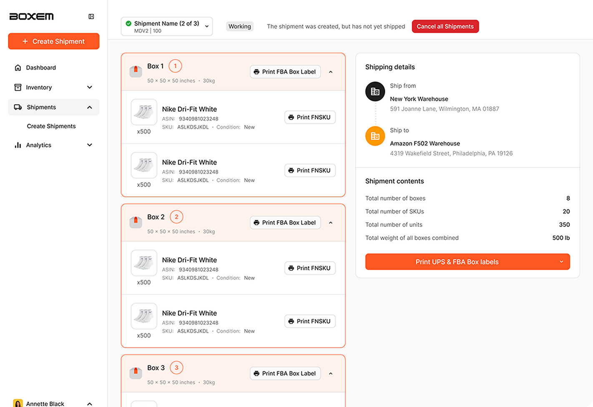Collapse Box 1 with its chevron
This screenshot has width=593, height=407.
331,72
